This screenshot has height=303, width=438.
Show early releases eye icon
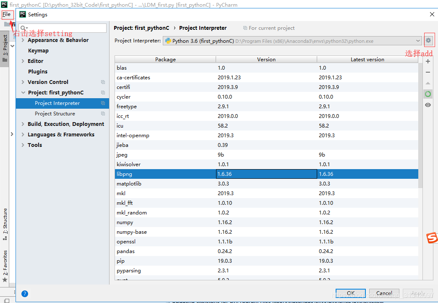428,105
